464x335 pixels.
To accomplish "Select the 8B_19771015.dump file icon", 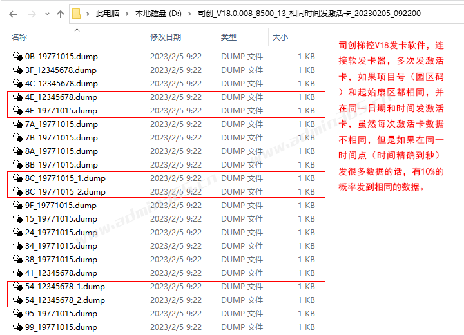I will (x=18, y=164).
